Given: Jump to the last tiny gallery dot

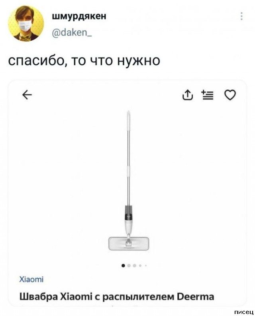Looking at the screenshot, I should pos(145,266).
